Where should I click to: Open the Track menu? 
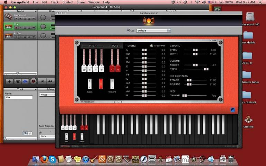click(55, 2)
